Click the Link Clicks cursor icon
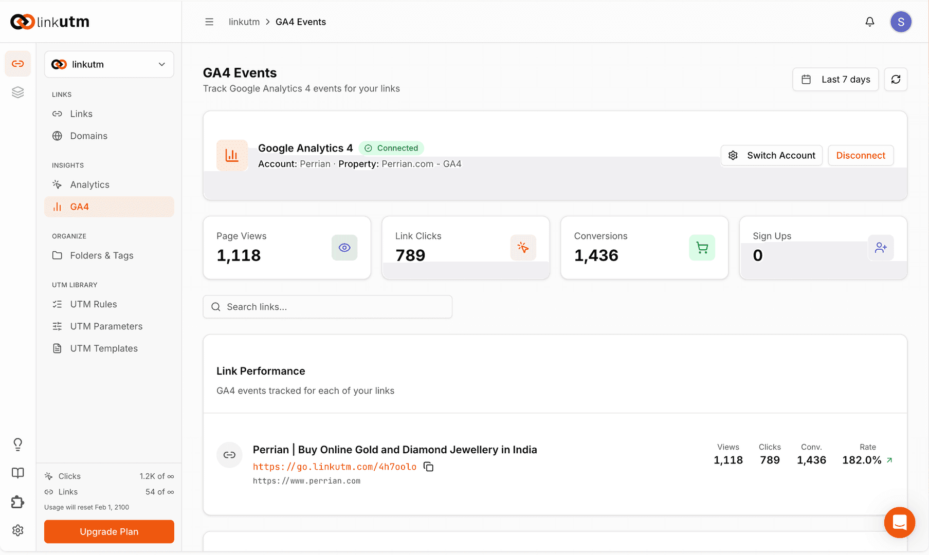Image resolution: width=929 pixels, height=555 pixels. point(523,248)
